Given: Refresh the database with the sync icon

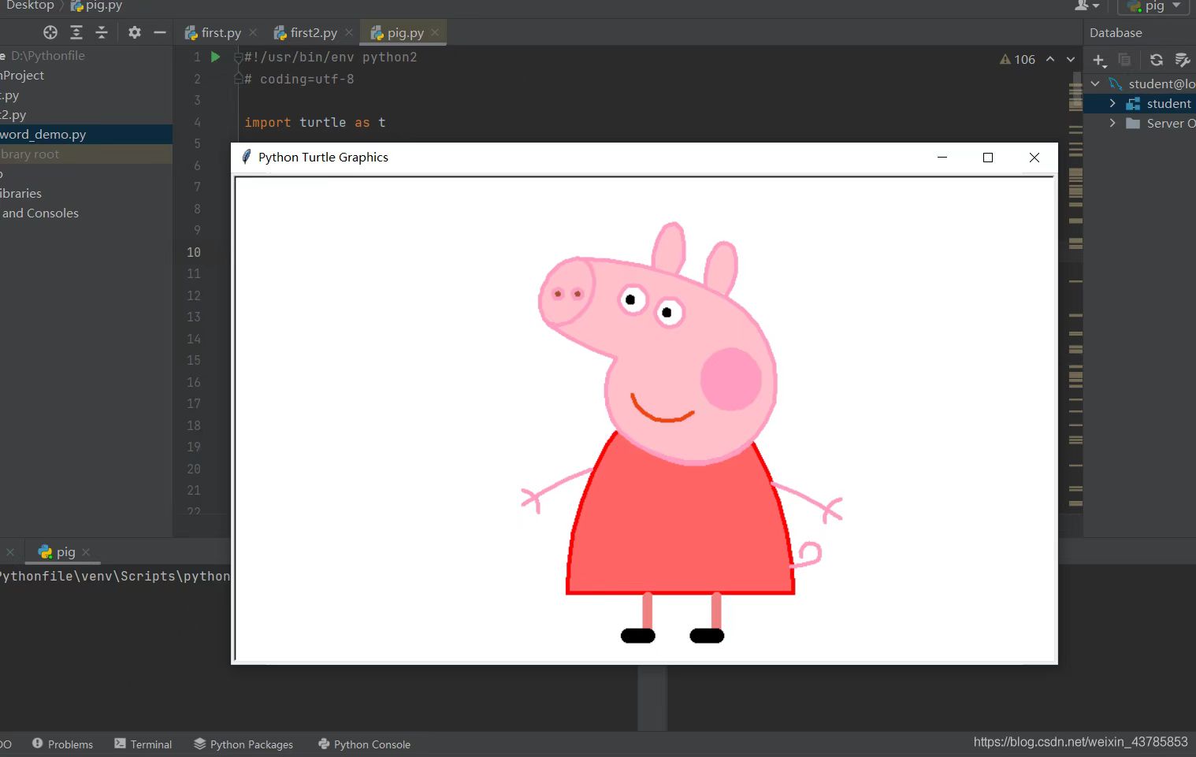Looking at the screenshot, I should pos(1157,60).
